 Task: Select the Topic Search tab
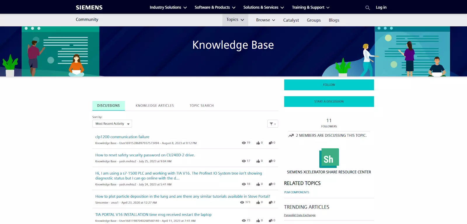click(x=201, y=106)
